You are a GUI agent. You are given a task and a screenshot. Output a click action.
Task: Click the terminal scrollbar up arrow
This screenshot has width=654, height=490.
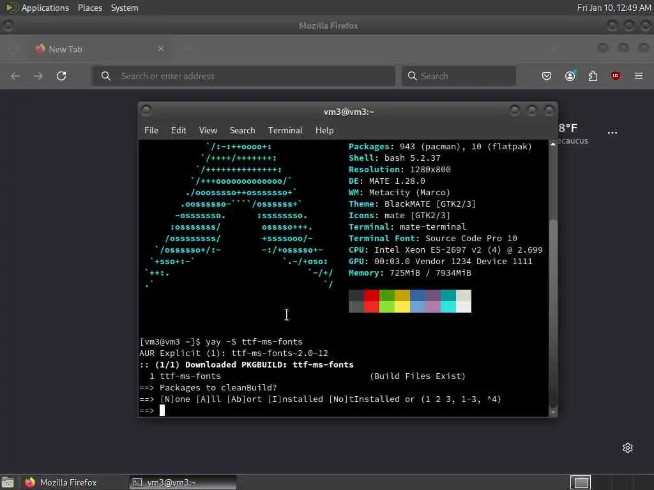[x=553, y=144]
